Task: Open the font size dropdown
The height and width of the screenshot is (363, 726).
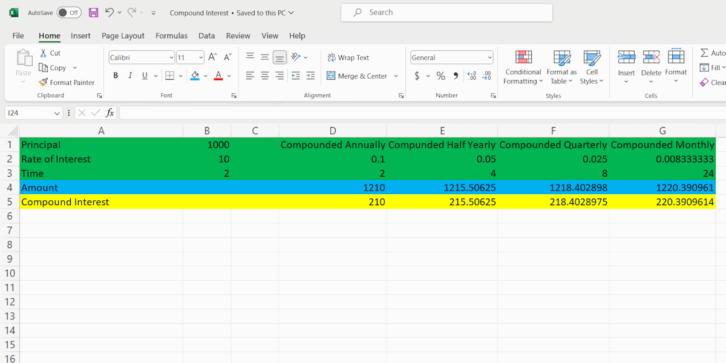Action: point(200,57)
